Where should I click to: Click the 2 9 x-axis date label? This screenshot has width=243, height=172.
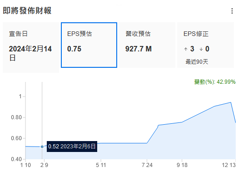44,165
